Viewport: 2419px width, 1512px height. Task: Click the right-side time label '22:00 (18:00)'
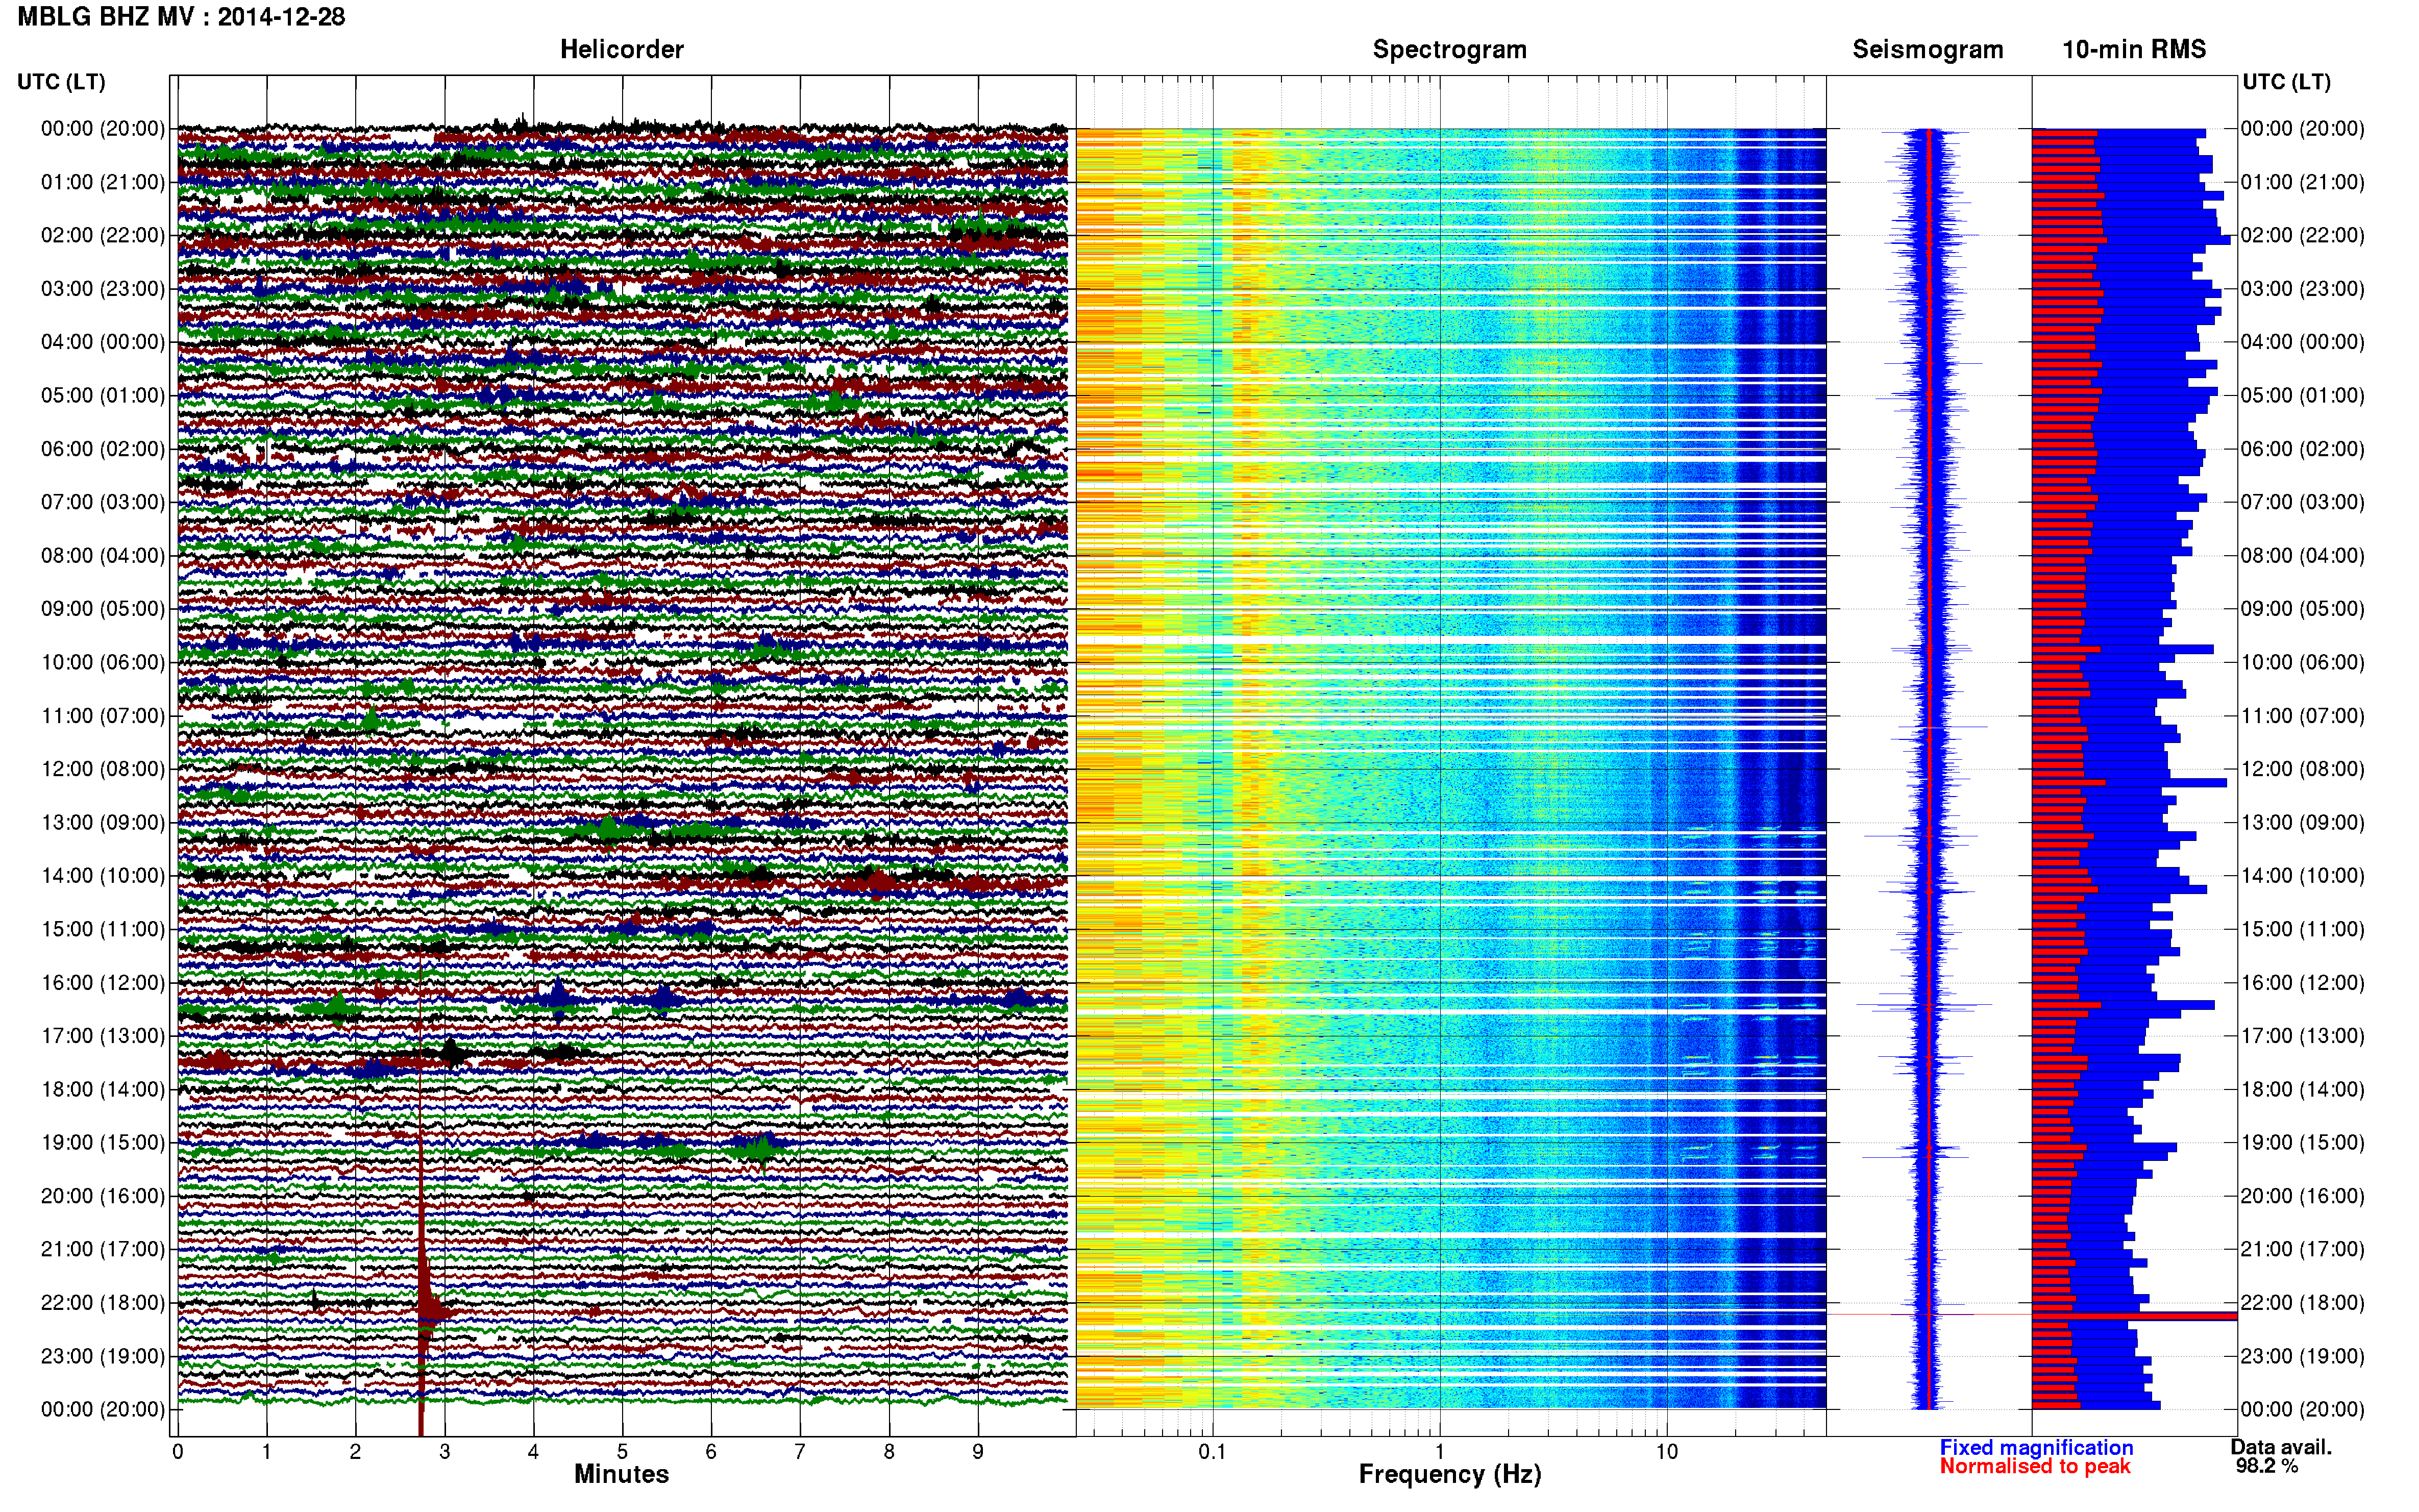pos(2302,1303)
